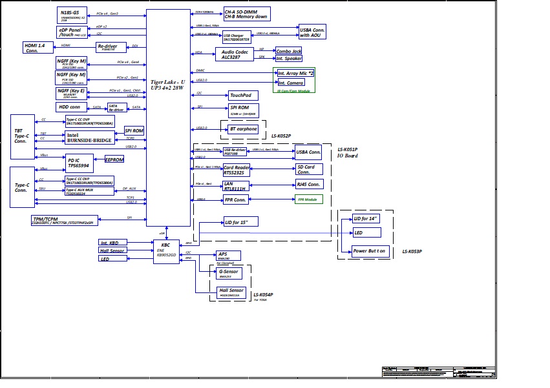The width and height of the screenshot is (550, 388).
Task: Click the DP_AUX signal label
Action: [x=129, y=189]
